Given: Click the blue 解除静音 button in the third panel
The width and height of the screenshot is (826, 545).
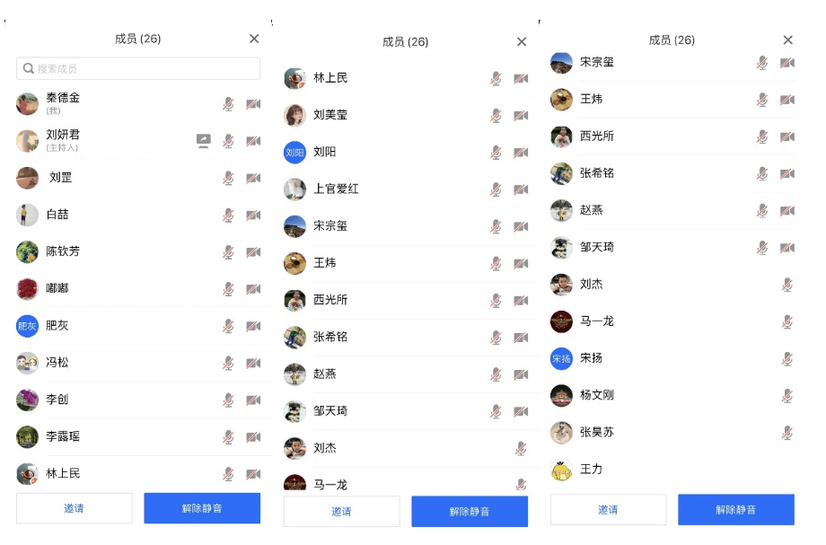Looking at the screenshot, I should pyautogui.click(x=736, y=510).
